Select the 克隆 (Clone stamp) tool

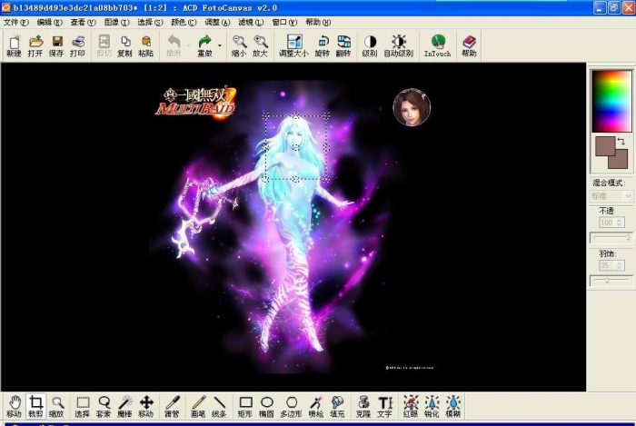point(363,407)
